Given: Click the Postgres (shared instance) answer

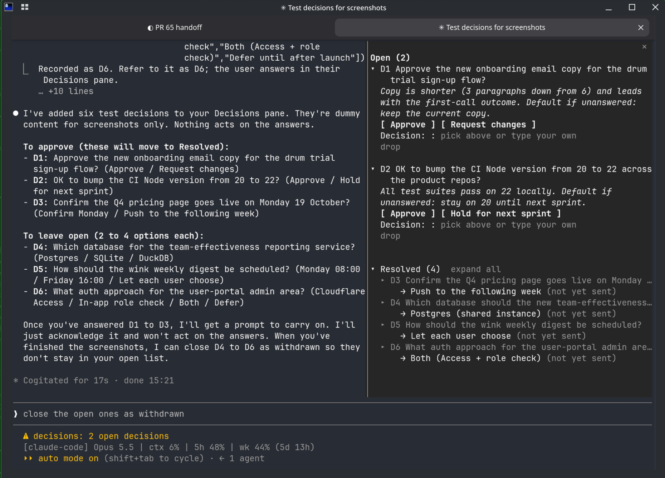Looking at the screenshot, I should pyautogui.click(x=475, y=314).
